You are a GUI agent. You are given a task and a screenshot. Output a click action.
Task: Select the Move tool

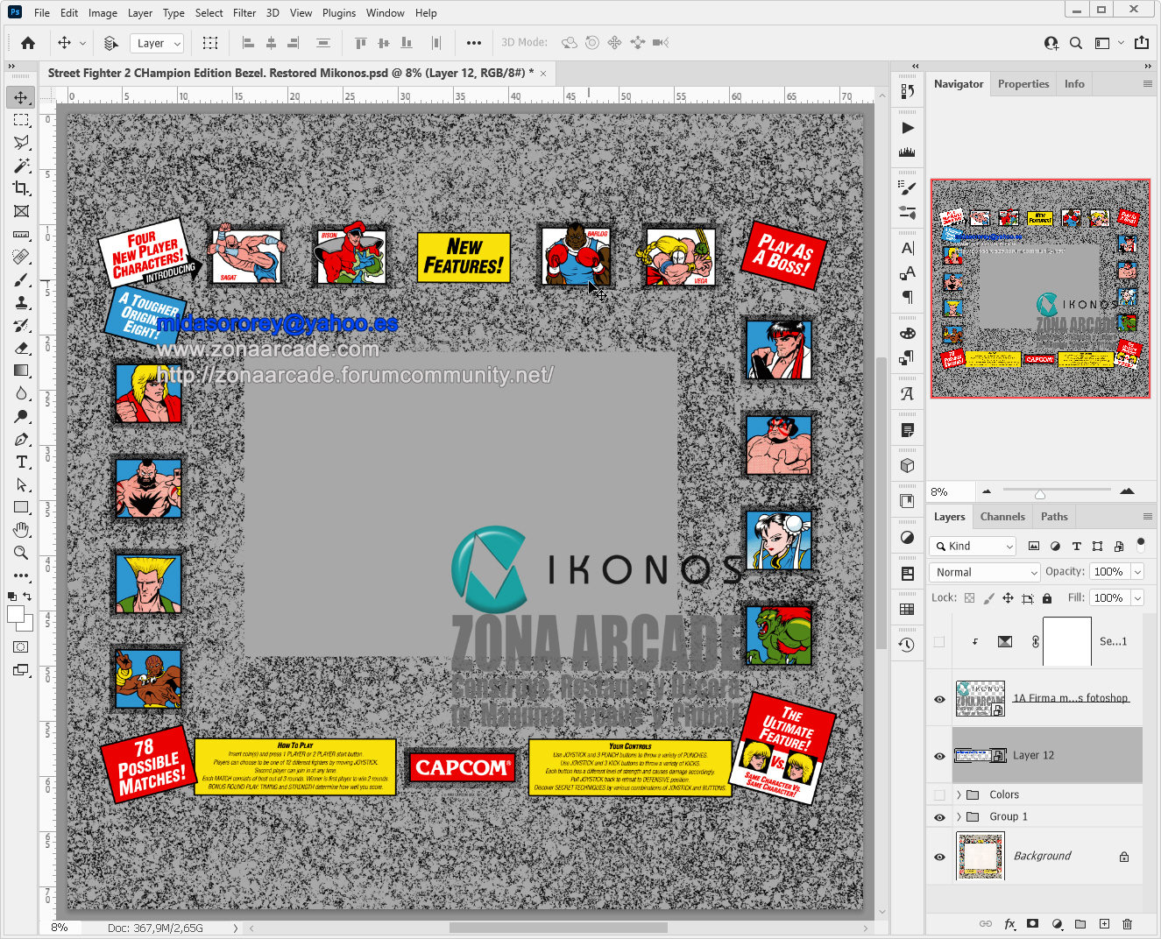pyautogui.click(x=21, y=97)
